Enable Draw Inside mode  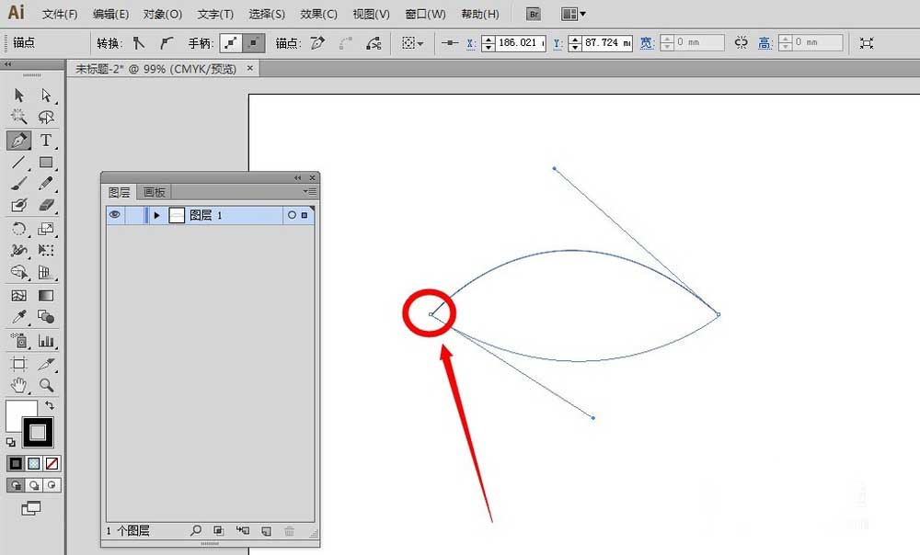52,485
